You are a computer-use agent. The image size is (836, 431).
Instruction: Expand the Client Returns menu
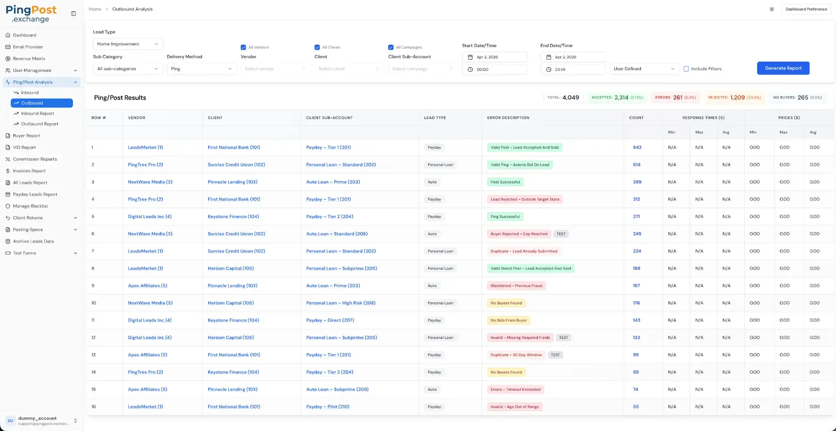[x=42, y=218]
